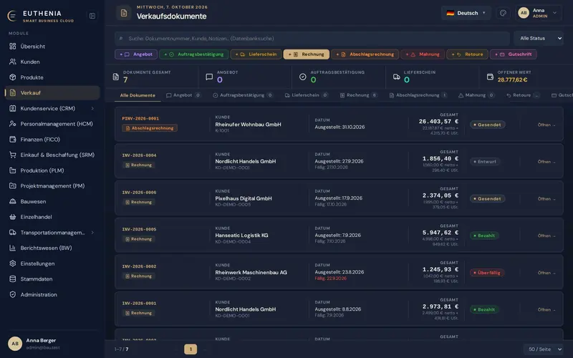573x358 pixels.
Task: Open the Alle Status filter dropdown
Action: coord(539,39)
